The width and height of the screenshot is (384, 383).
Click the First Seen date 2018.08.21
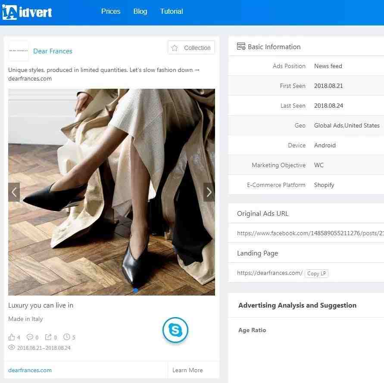pyautogui.click(x=328, y=86)
